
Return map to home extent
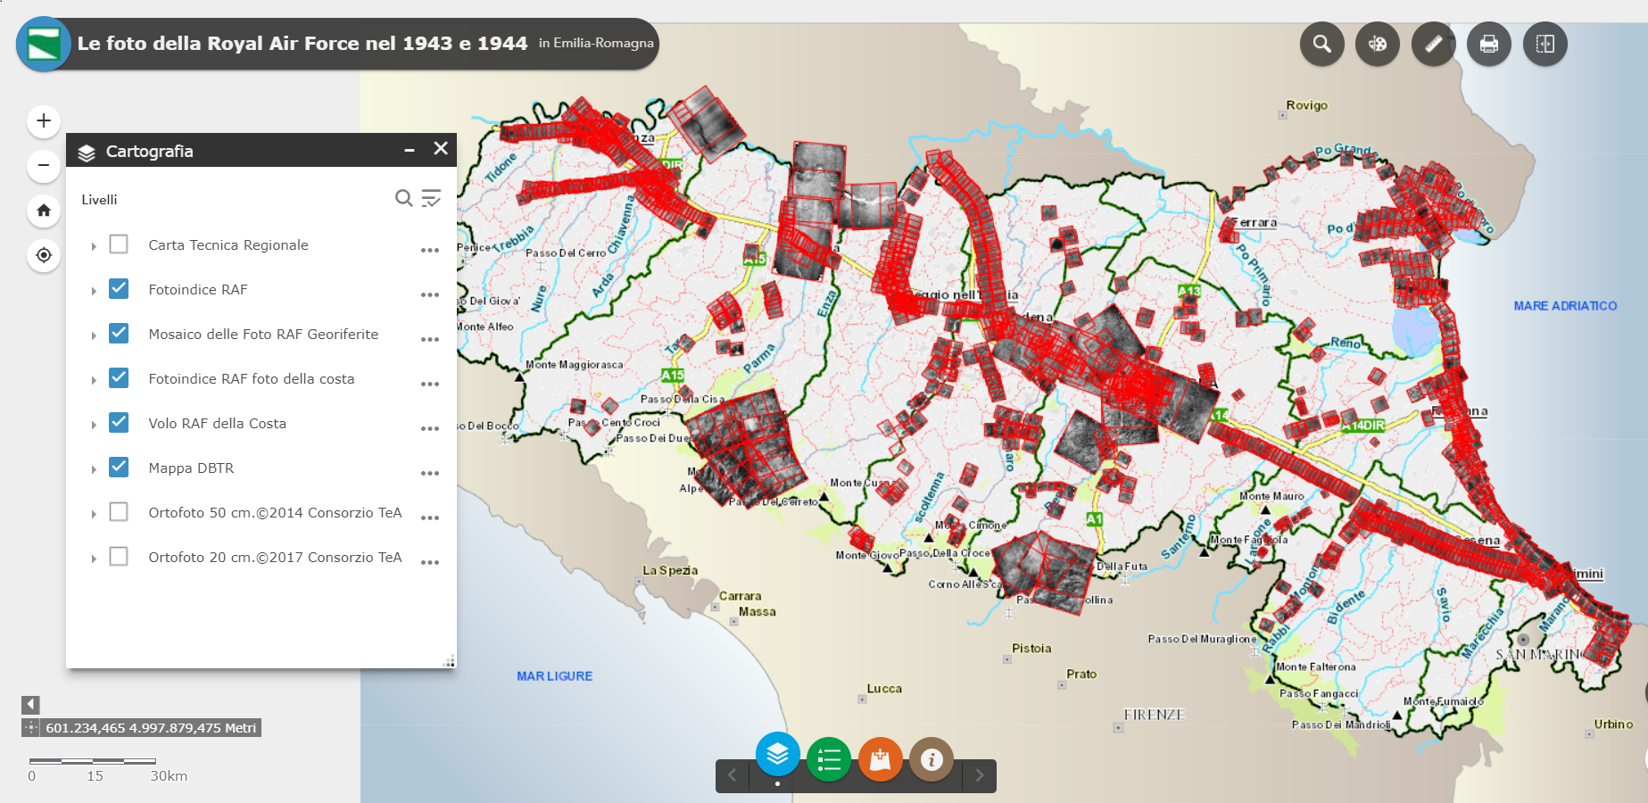44,211
